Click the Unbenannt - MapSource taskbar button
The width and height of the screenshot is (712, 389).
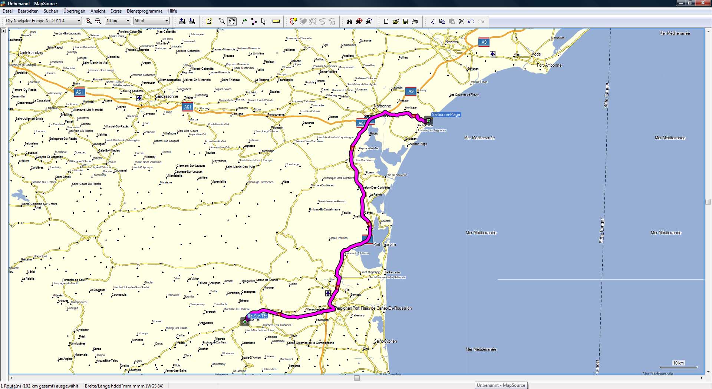(x=501, y=385)
